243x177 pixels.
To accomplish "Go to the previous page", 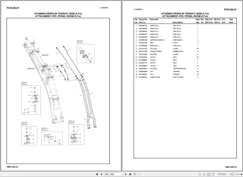I will (x=101, y=174).
